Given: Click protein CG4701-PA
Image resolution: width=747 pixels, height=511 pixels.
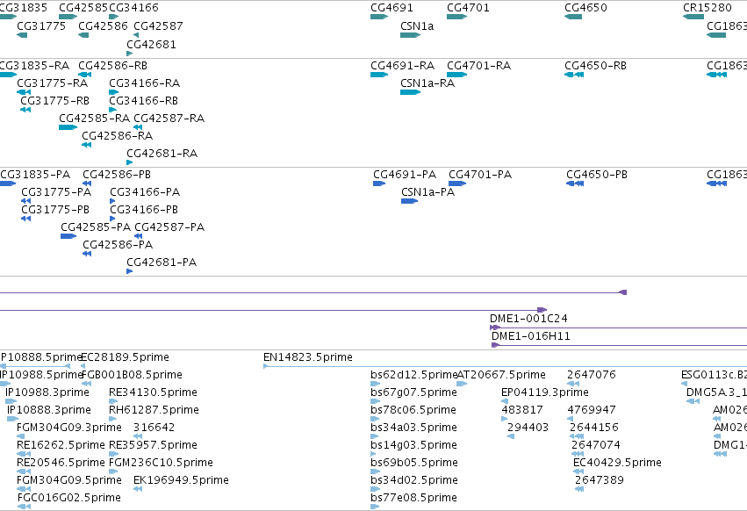Looking at the screenshot, I should (480, 175).
